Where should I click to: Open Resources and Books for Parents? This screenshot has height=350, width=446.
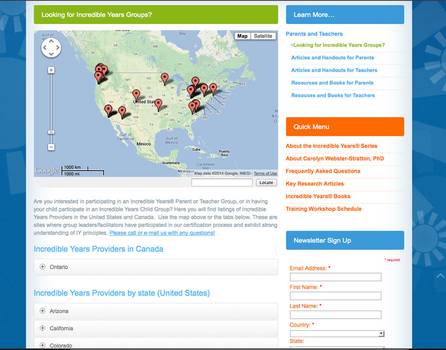[x=332, y=82]
